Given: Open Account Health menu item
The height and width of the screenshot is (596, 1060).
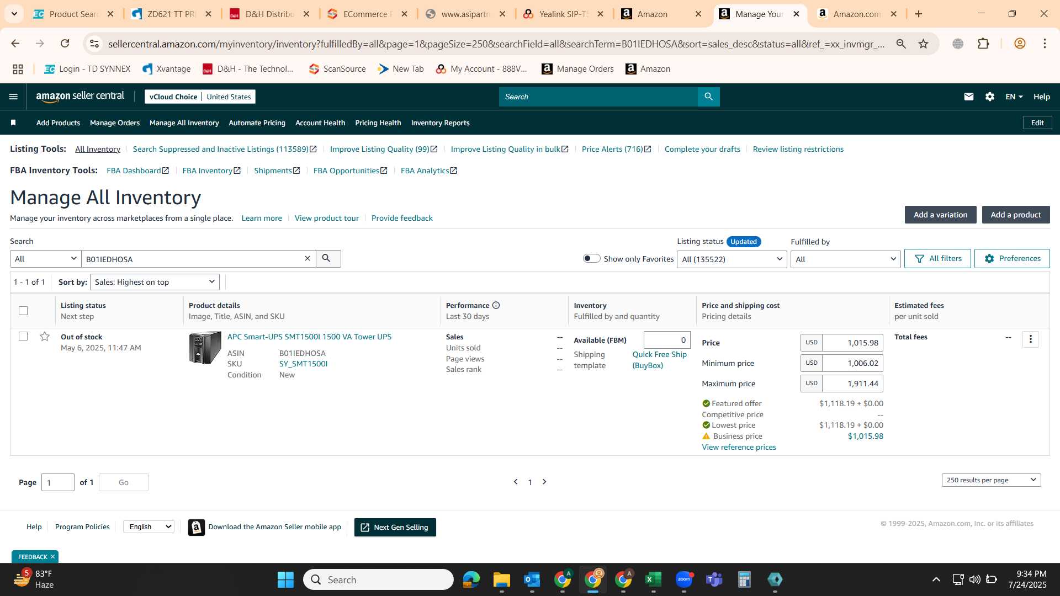Looking at the screenshot, I should [320, 123].
